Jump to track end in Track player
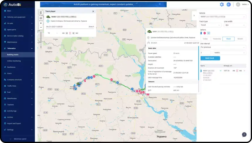This screenshot has width=252, height=143. tap(77, 33)
